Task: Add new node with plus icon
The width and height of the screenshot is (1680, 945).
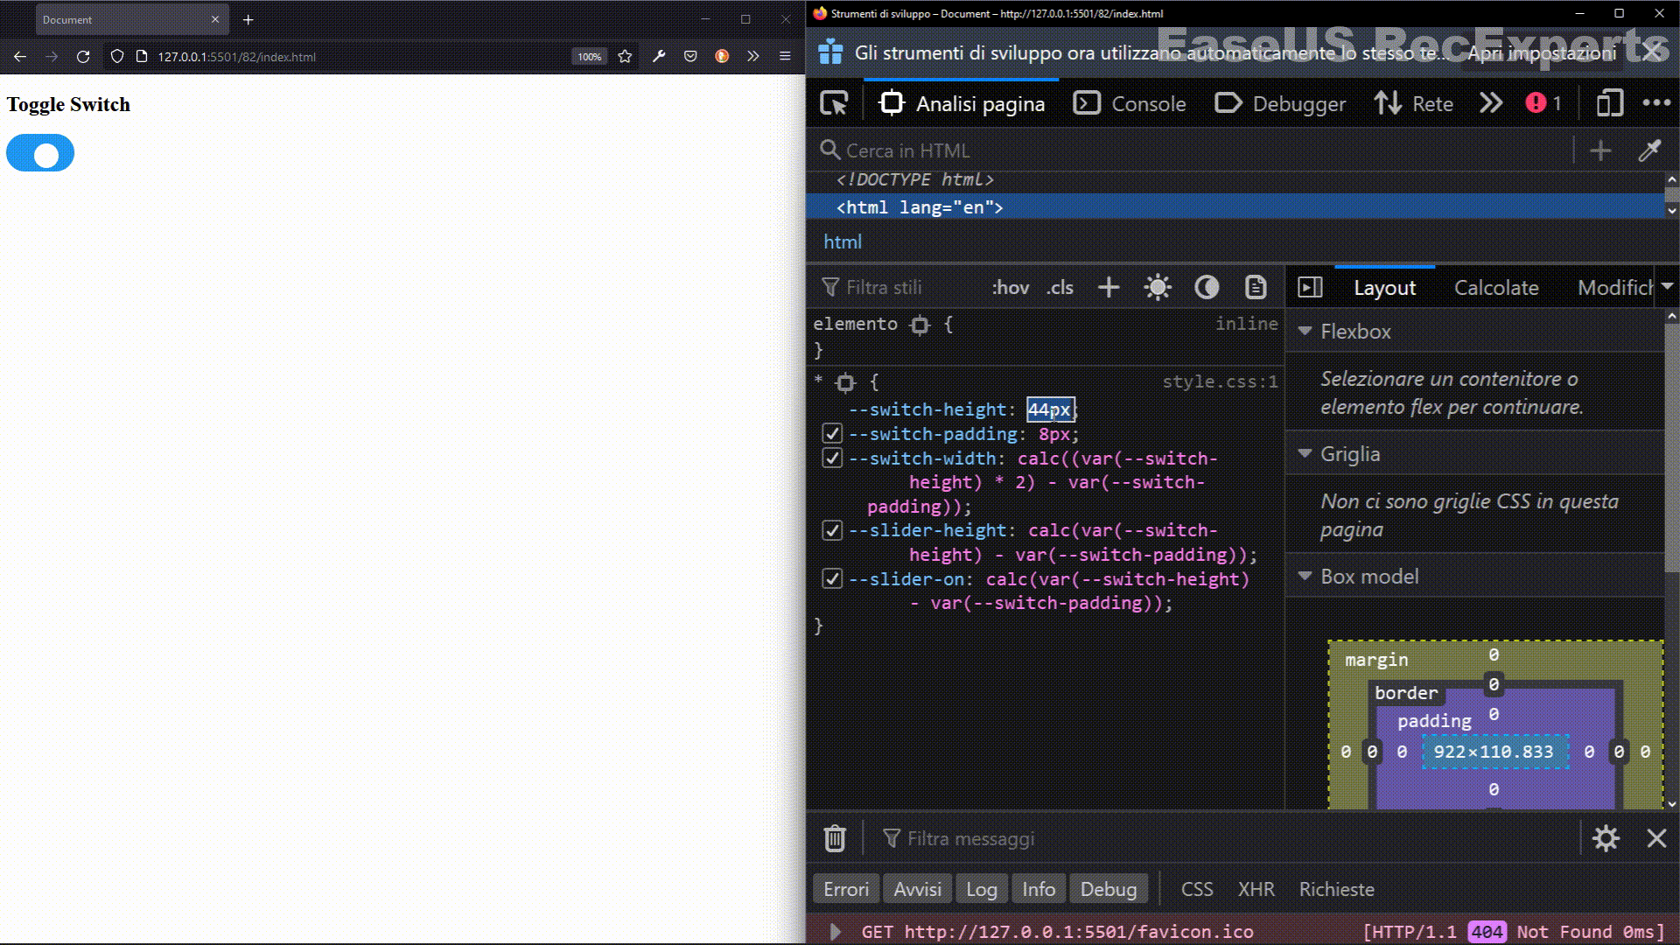Action: [x=1600, y=150]
